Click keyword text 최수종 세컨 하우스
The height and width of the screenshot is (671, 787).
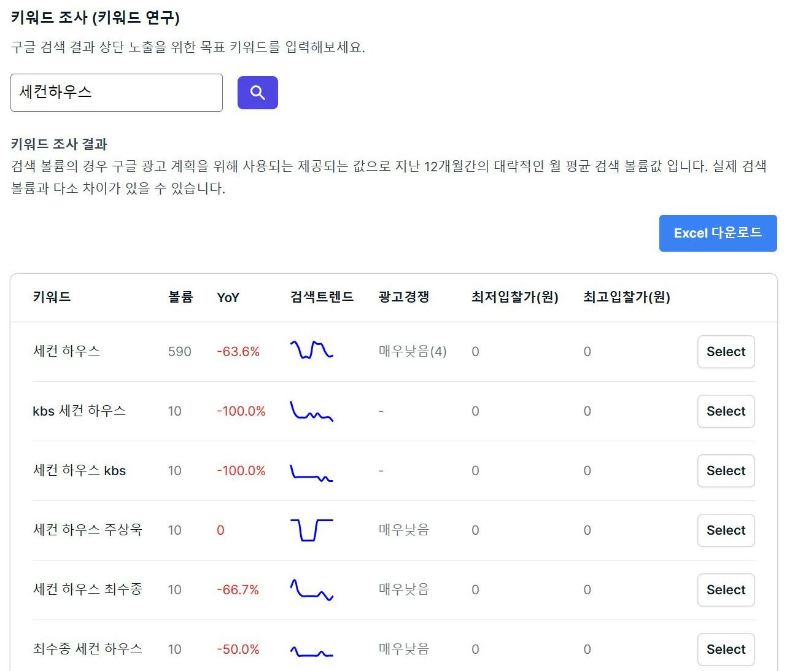point(87,649)
